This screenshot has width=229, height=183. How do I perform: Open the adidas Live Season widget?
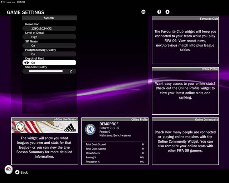click(x=45, y=141)
